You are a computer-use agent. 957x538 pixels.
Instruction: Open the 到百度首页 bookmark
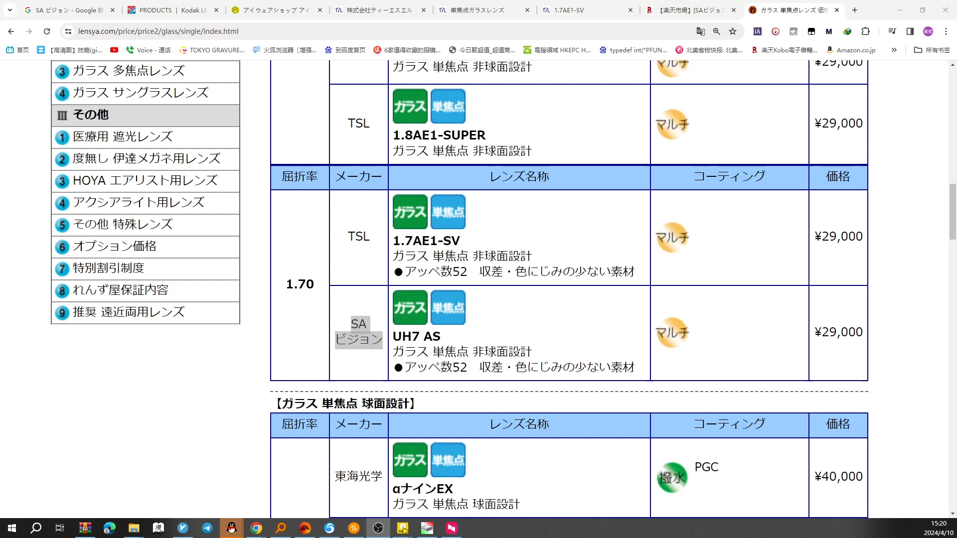point(345,50)
